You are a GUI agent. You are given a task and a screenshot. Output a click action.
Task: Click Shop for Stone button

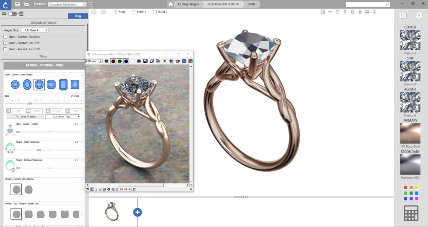coord(25,116)
